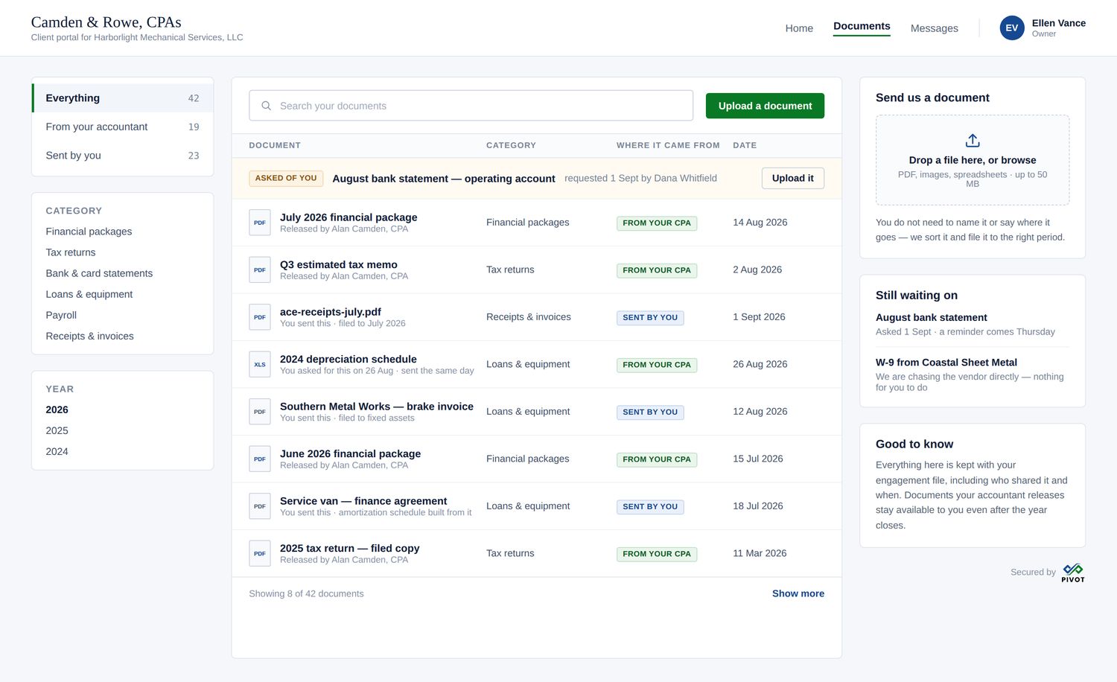Click the PDF icon for Q3 estimated tax memo

(260, 270)
